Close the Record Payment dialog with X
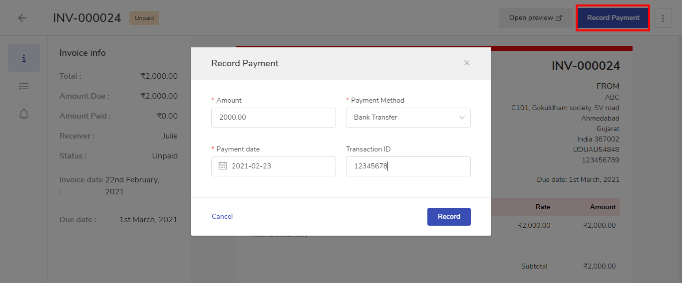682x283 pixels. point(467,63)
